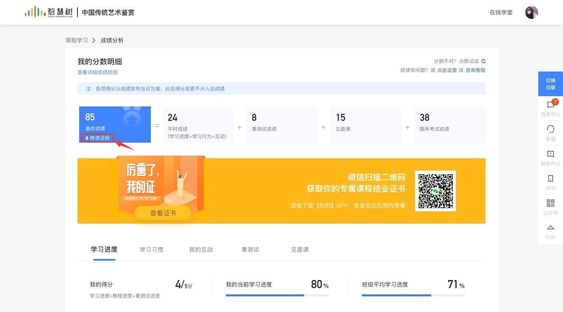Click the 查看证书 button
Screen dimensions: 563x312
tap(163, 213)
